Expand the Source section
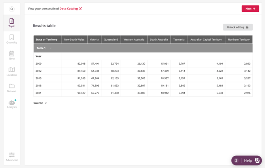The height and width of the screenshot is (168, 265). tap(40, 103)
